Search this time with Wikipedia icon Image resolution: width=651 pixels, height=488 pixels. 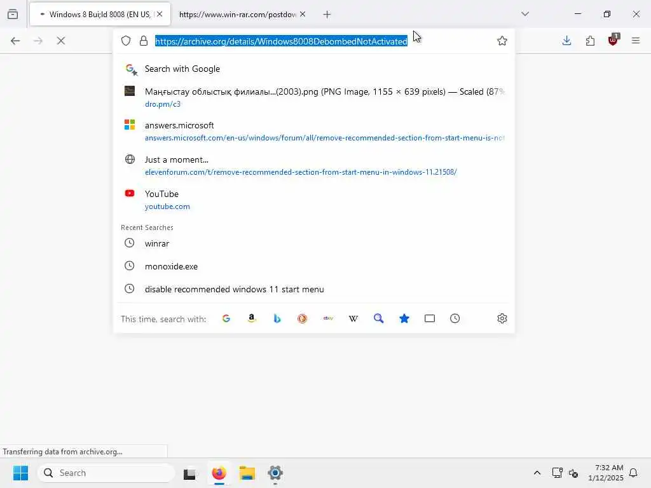(353, 318)
